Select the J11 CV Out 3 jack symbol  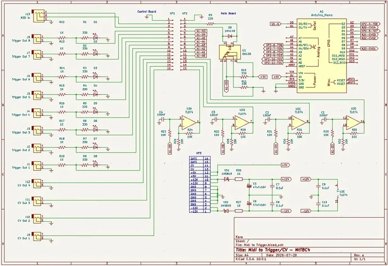37,201
